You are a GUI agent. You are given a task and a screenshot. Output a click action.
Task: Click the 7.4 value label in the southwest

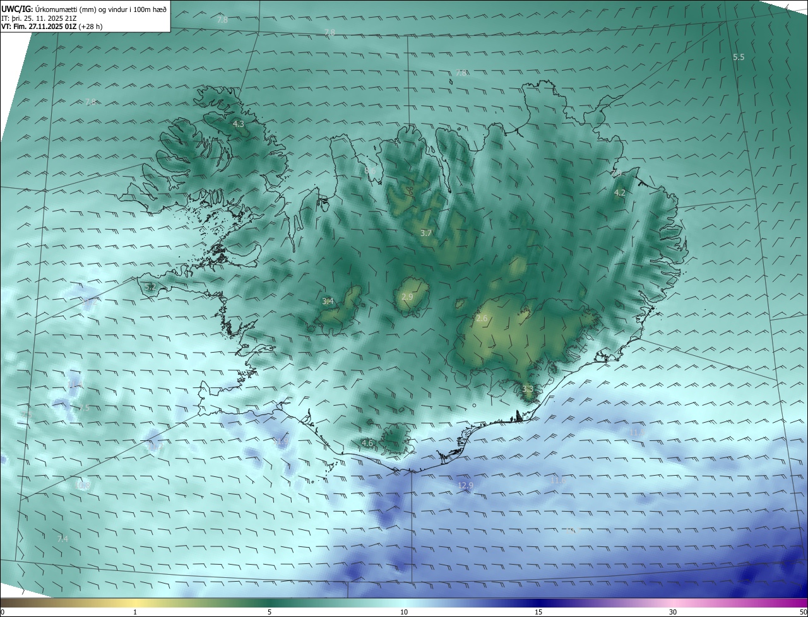(x=62, y=539)
